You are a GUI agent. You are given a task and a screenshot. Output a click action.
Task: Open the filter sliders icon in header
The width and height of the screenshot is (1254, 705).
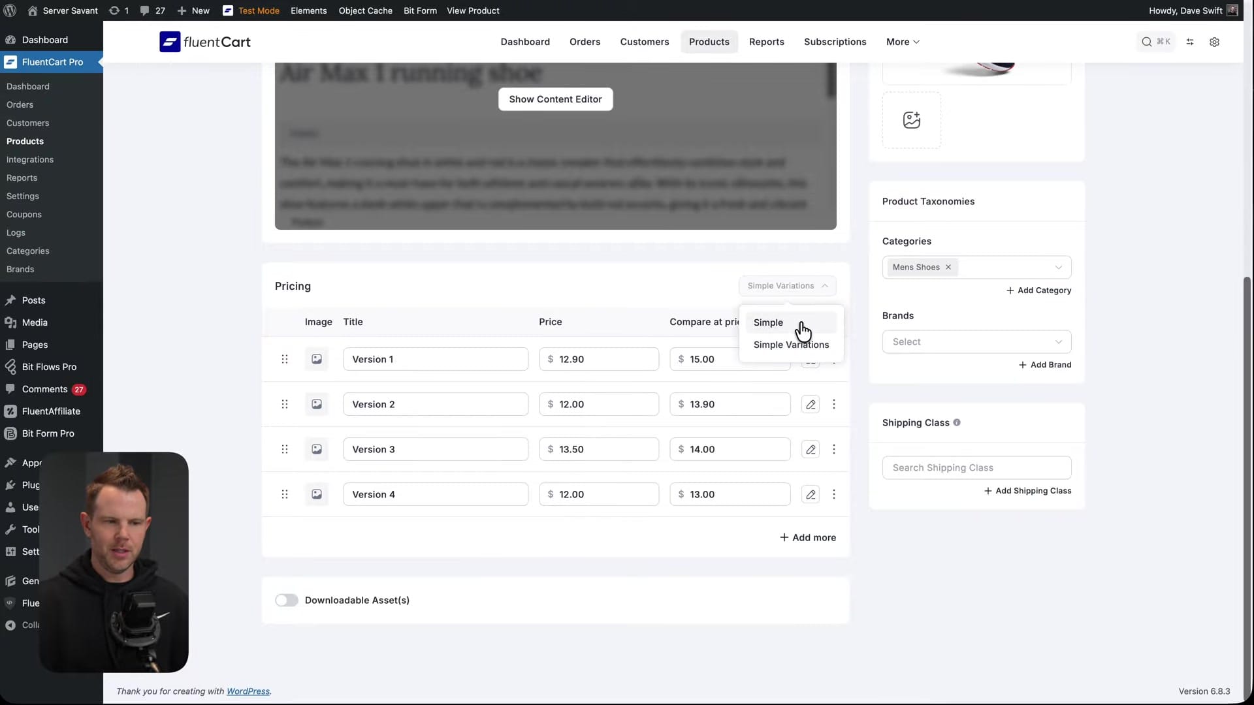click(1190, 42)
